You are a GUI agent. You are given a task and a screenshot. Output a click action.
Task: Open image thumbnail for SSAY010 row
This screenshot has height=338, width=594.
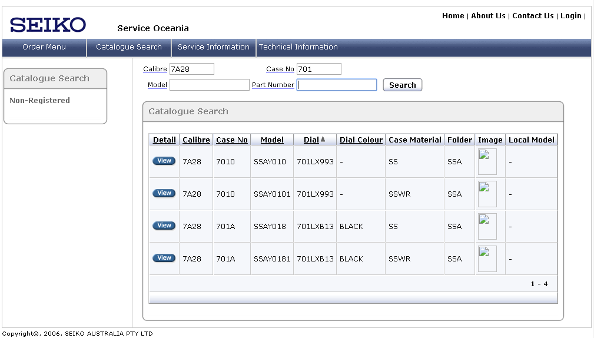point(487,161)
